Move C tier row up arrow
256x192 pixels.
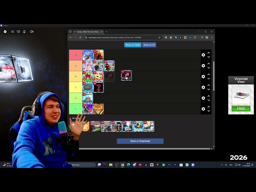(209, 85)
